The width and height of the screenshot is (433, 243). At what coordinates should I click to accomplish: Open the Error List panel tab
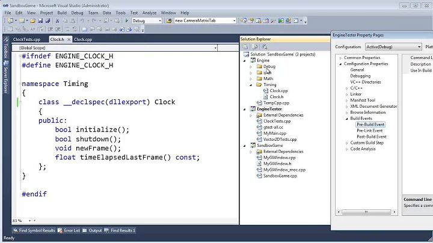[x=71, y=230]
